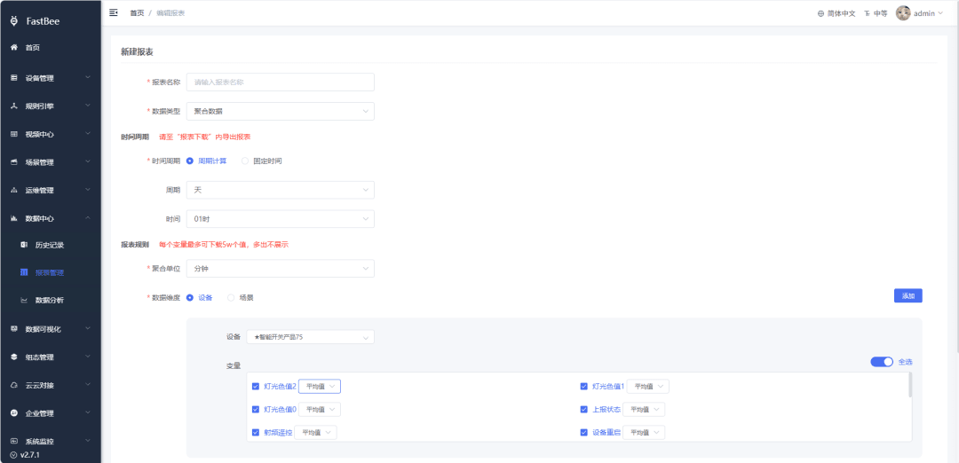Screen dimensions: 959x463
Task: Click the 首页 breadcrumb link
Action: (137, 12)
